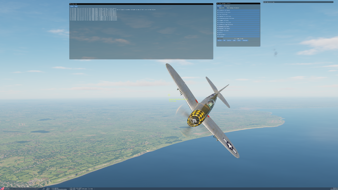The image size is (338, 190).
Task: Expand the Cells section
Action: coord(238,32)
